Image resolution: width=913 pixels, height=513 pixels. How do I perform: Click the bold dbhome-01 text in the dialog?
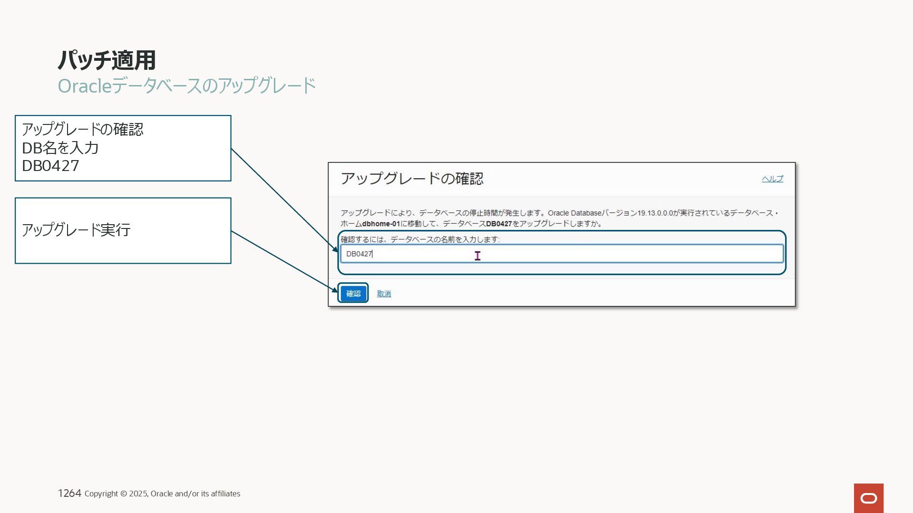coord(381,224)
